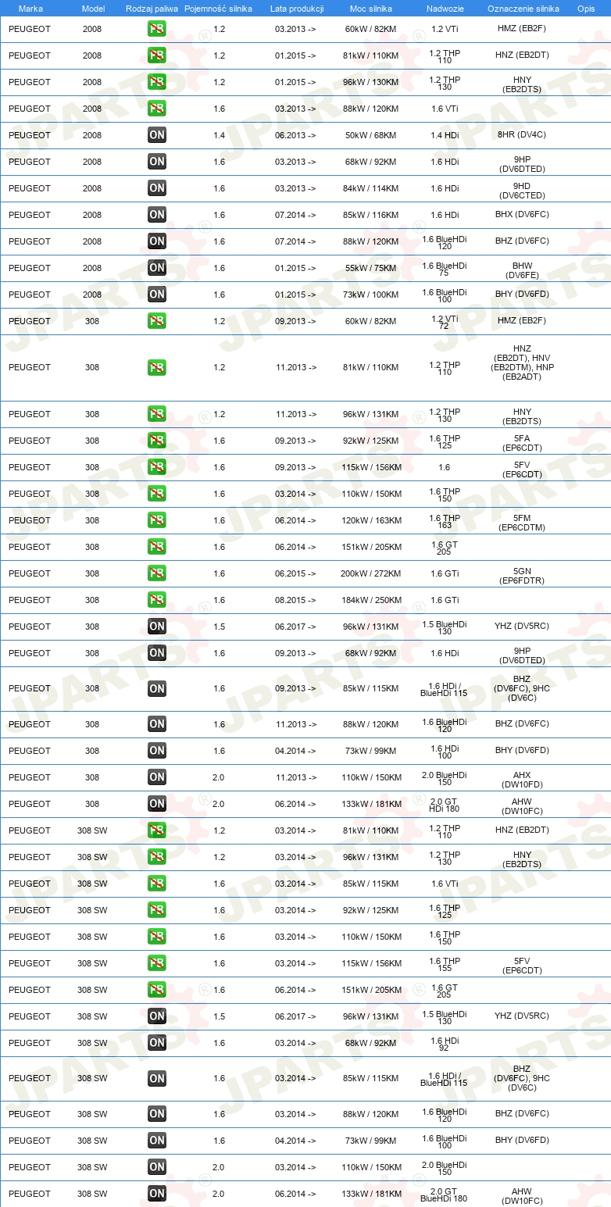Click the PB fuel icon in the 308 SW 81kW / 110KM row
This screenshot has height=1207, width=611.
point(157,830)
